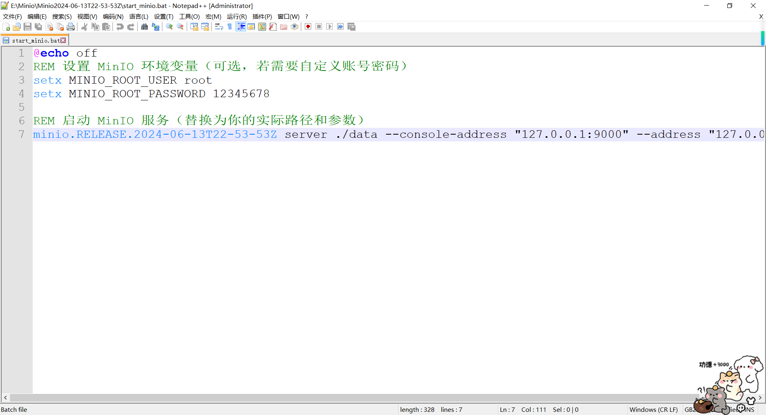Cut selection with the scissors icon
This screenshot has width=766, height=415.
click(x=84, y=27)
